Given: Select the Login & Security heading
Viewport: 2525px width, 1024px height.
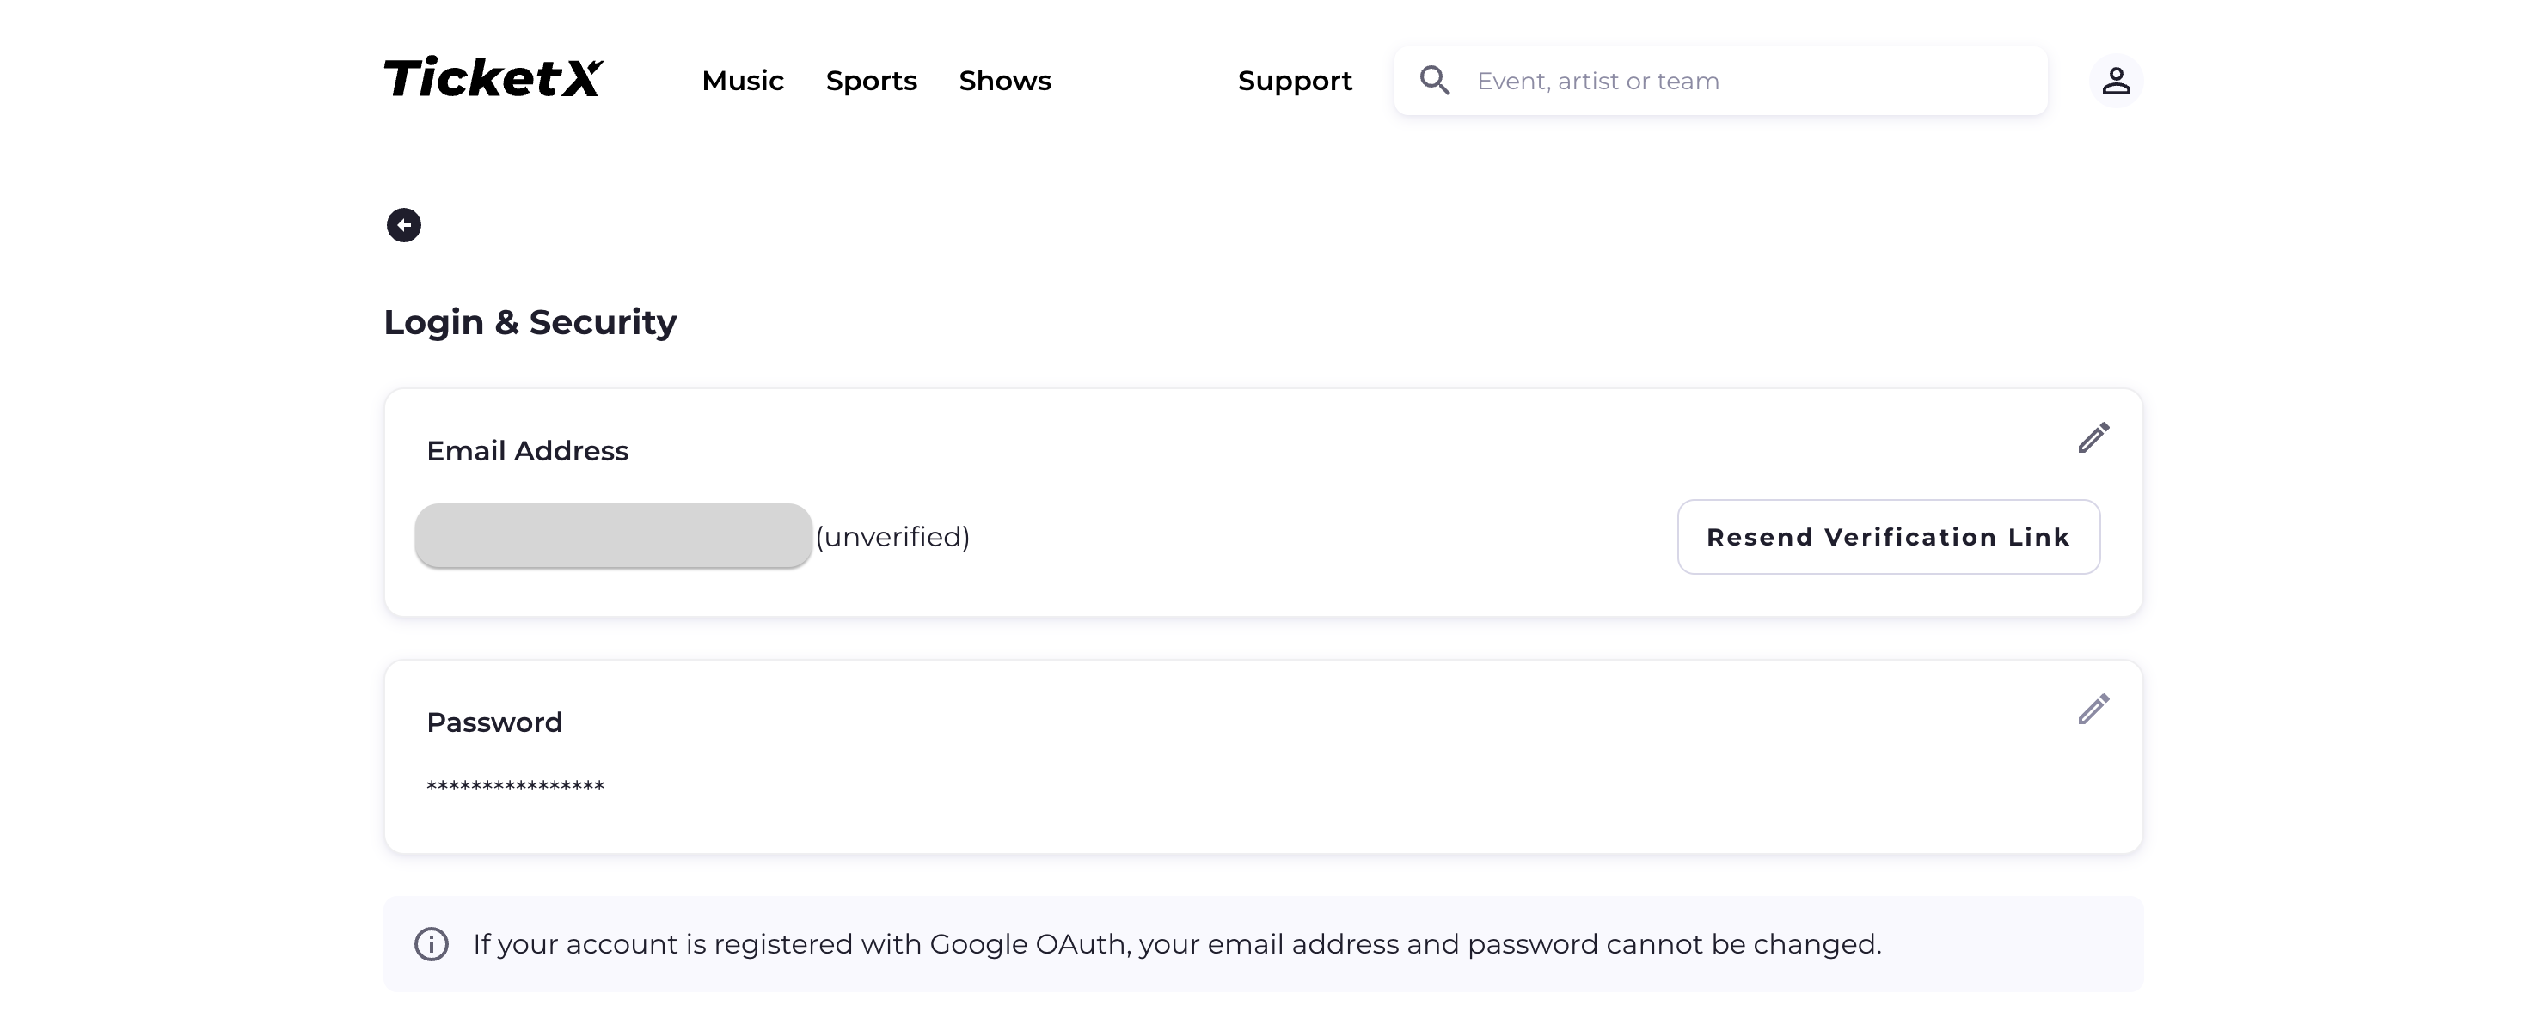Looking at the screenshot, I should pyautogui.click(x=530, y=321).
